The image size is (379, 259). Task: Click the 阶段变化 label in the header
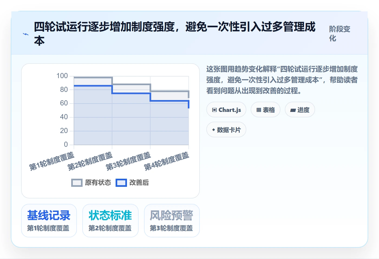[340, 34]
